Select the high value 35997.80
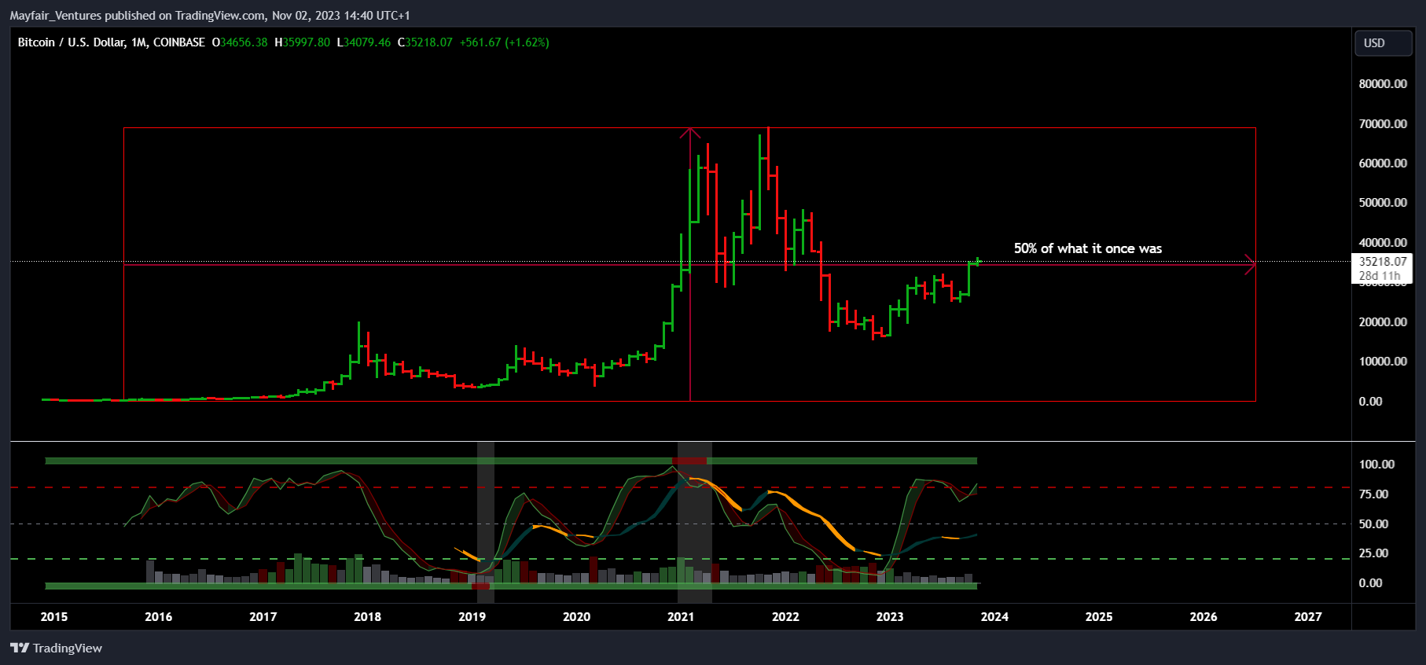Image resolution: width=1426 pixels, height=665 pixels. click(307, 42)
